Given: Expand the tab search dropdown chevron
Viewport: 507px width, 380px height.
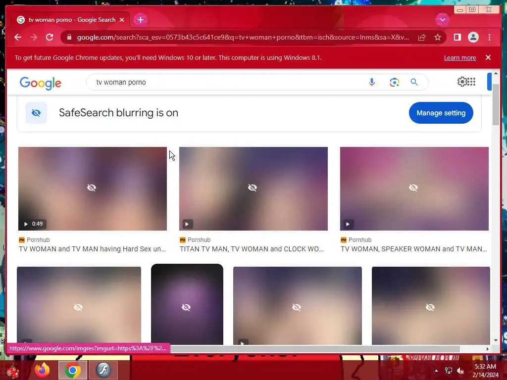Looking at the screenshot, I should pyautogui.click(x=442, y=20).
